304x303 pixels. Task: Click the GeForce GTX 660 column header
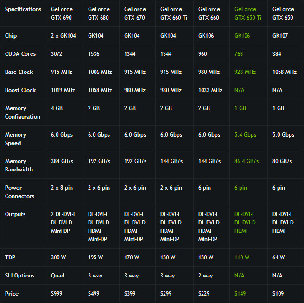(x=209, y=13)
